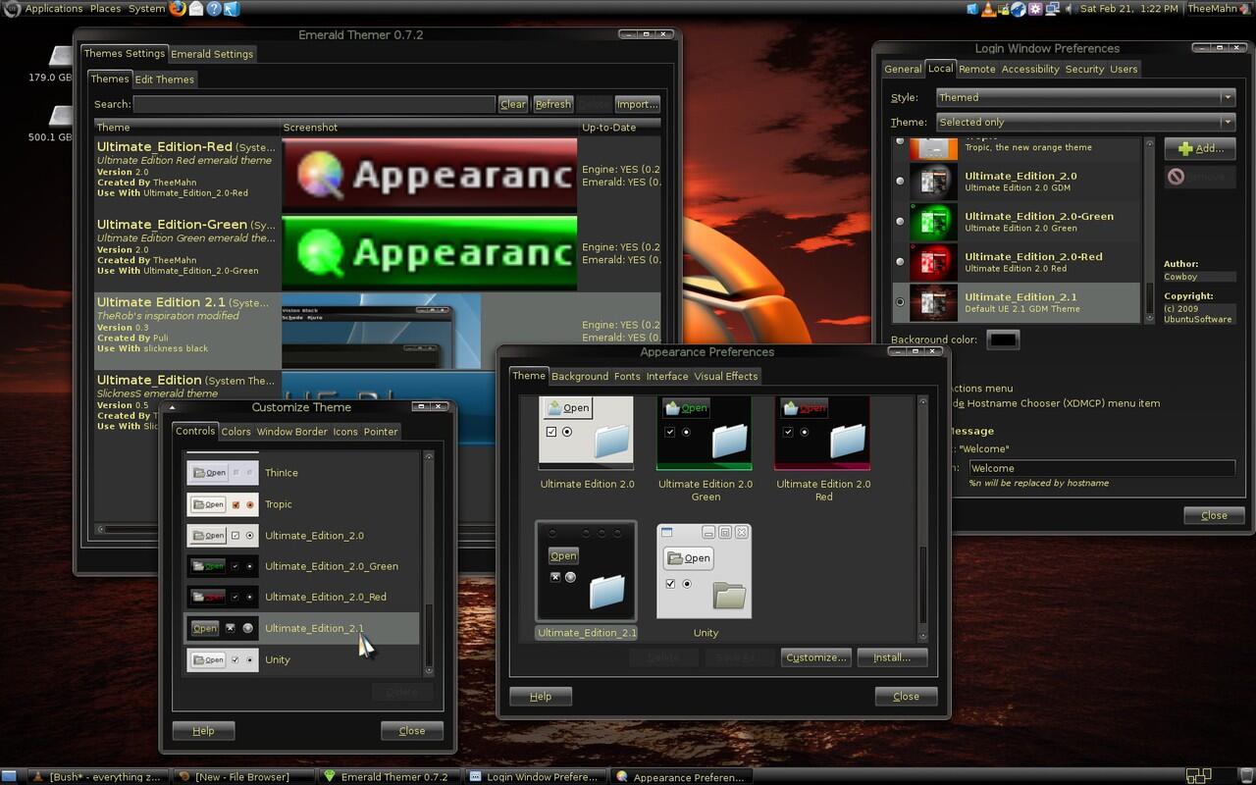Select the Ultimate_Edition_2.1 radio button in GDM theme list
The height and width of the screenshot is (785, 1256).
(x=900, y=301)
